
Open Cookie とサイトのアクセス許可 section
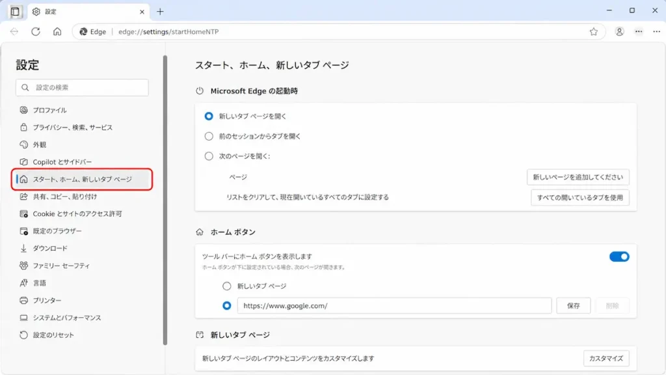[x=82, y=214]
